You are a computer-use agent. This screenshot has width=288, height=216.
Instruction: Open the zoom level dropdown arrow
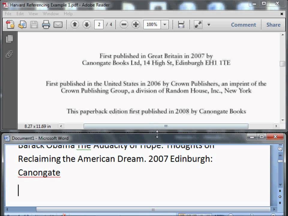coord(165,24)
